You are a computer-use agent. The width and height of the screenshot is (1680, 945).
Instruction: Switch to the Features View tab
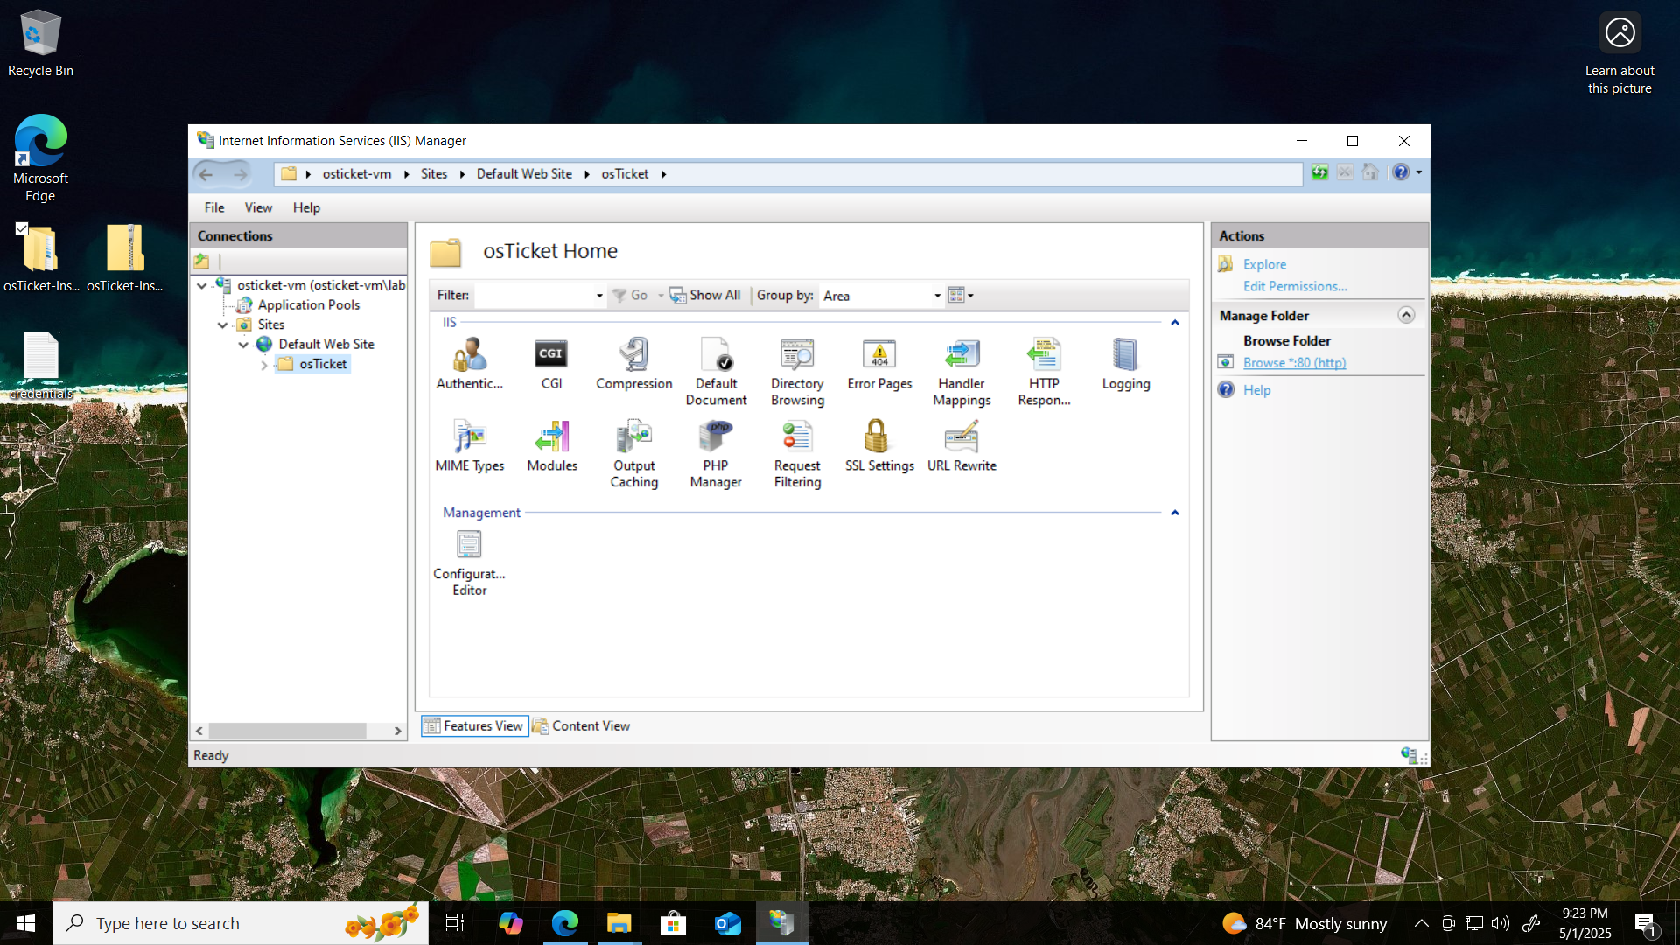[x=474, y=725]
